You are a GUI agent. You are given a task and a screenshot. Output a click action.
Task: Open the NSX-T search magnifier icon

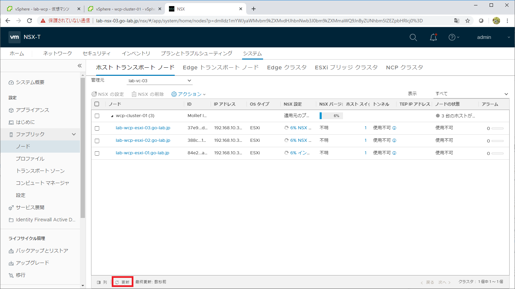(x=413, y=37)
